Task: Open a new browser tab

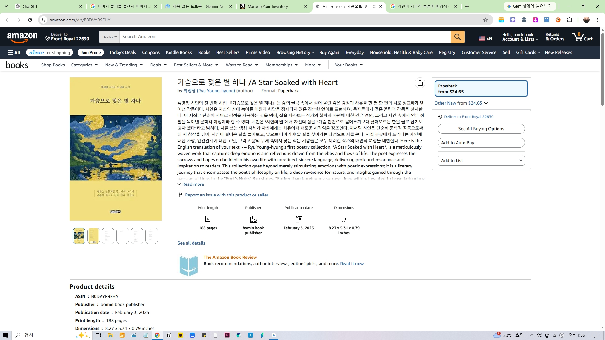Action: 467,6
